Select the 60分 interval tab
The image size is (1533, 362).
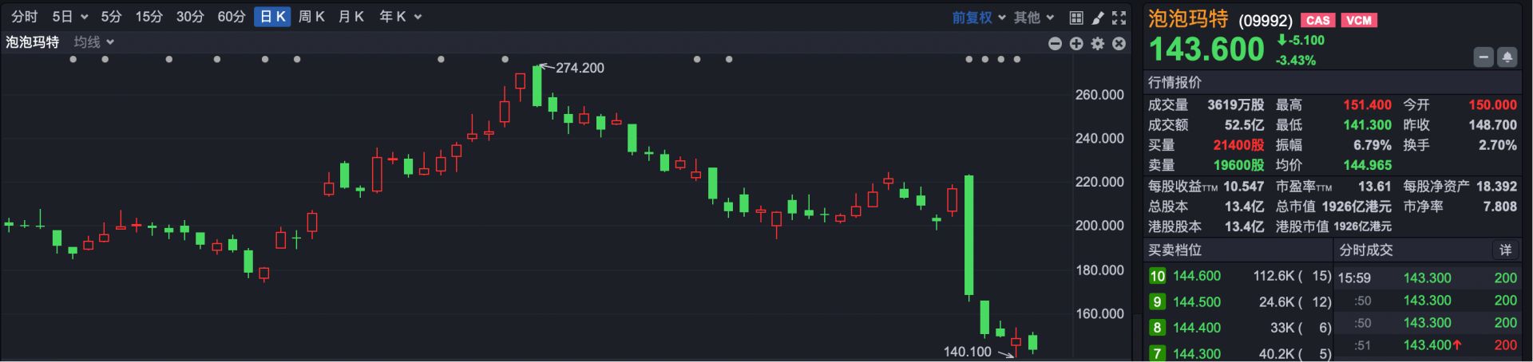coord(232,17)
